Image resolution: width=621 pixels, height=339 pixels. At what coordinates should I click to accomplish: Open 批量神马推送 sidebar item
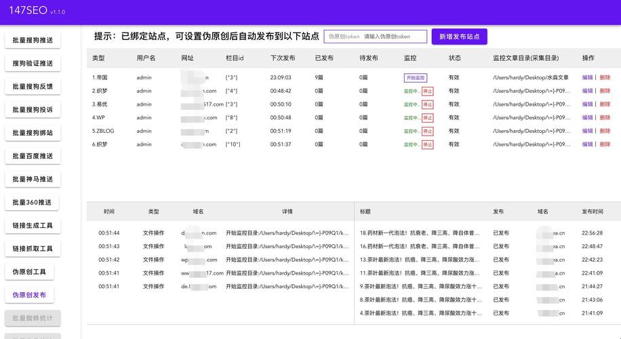33,179
